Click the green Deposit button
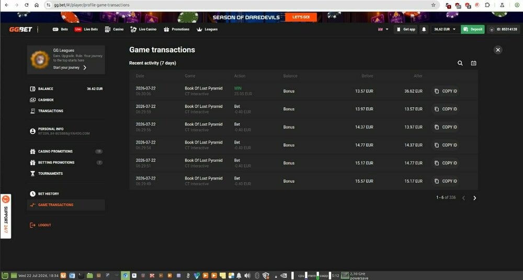Viewport: 523px width, 280px height. pyautogui.click(x=473, y=29)
